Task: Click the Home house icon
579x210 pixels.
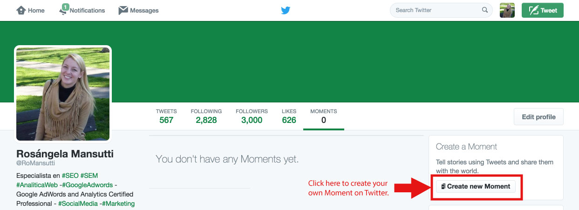Action: (x=21, y=10)
